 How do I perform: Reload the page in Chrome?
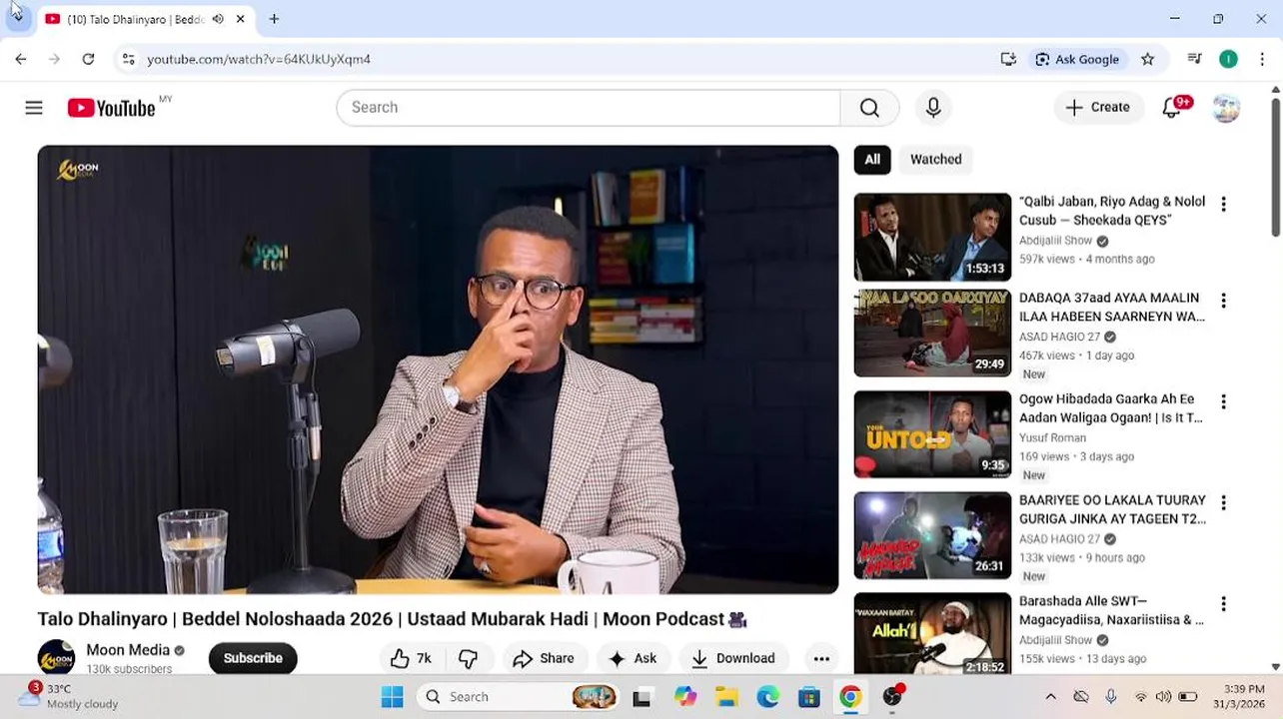tap(88, 59)
